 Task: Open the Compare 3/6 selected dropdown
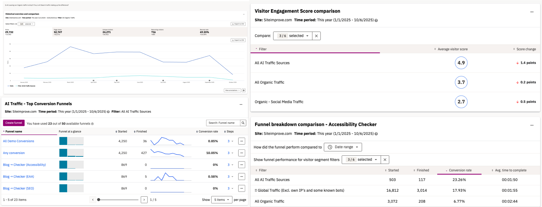(x=293, y=36)
